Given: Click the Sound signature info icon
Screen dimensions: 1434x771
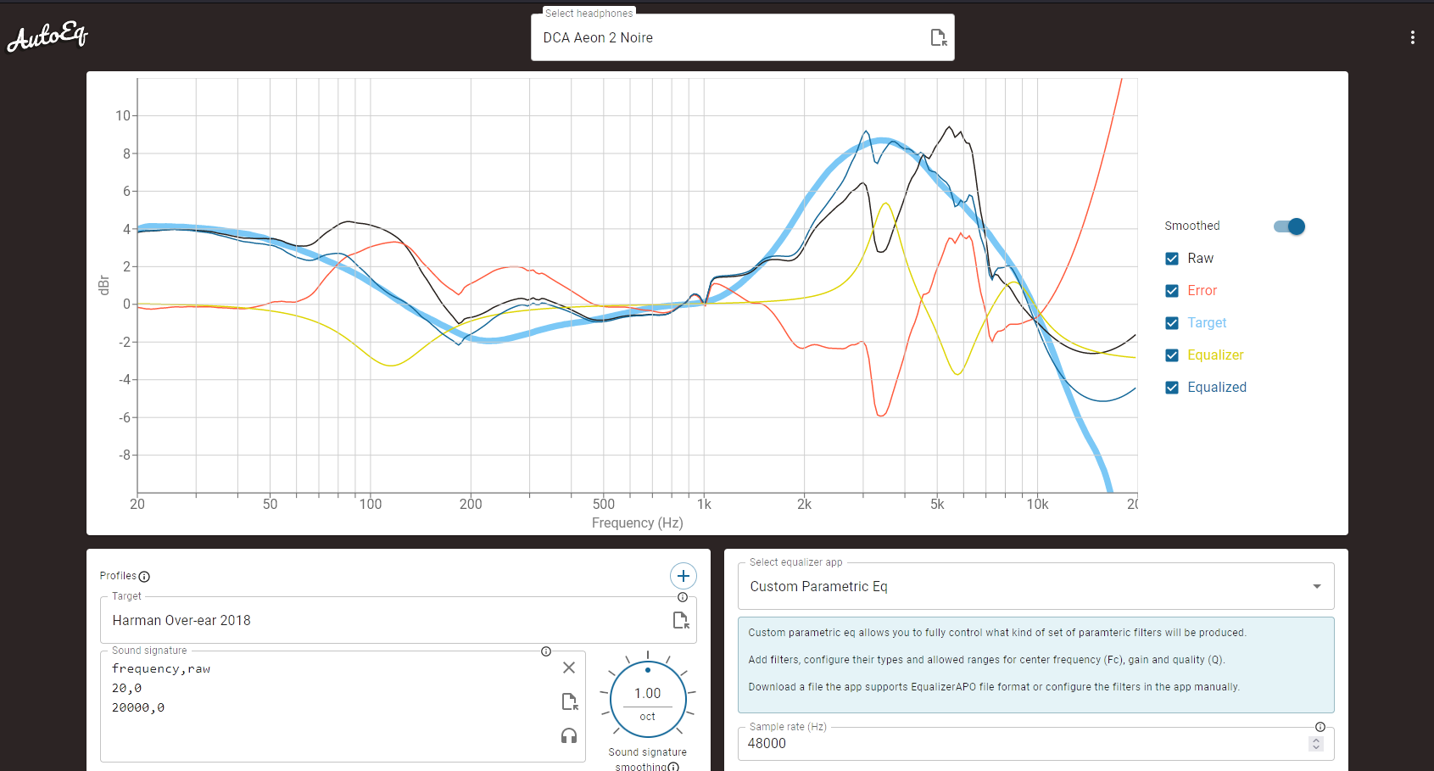Looking at the screenshot, I should (546, 651).
